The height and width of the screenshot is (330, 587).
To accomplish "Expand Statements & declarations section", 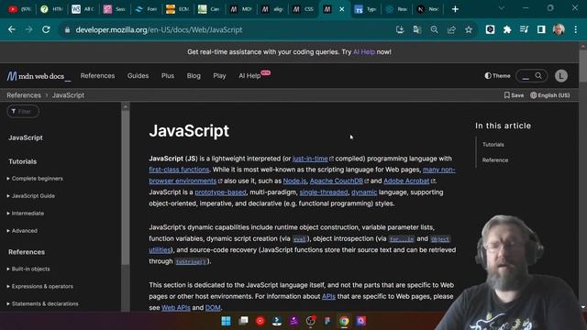I will 43,303.
